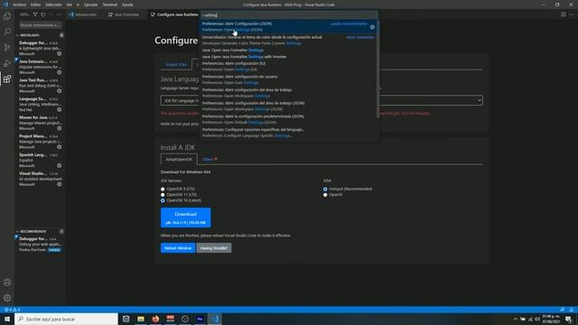Image resolution: width=578 pixels, height=325 pixels.
Task: Open File Explorer from the taskbar
Action: (141, 319)
